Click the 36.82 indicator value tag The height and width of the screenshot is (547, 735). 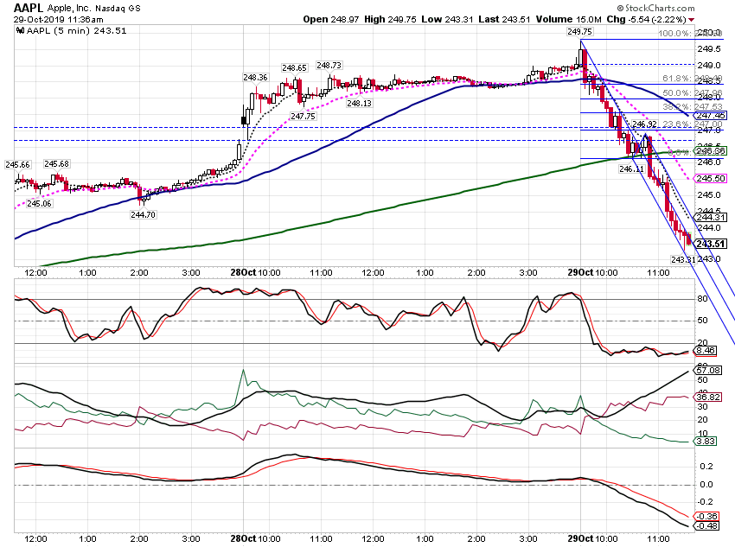pos(708,398)
